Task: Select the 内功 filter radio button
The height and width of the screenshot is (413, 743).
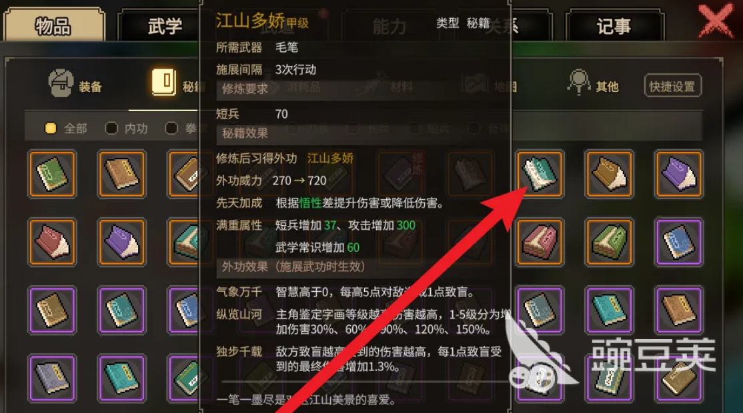Action: [111, 128]
